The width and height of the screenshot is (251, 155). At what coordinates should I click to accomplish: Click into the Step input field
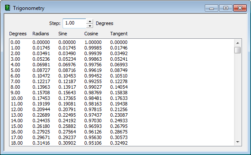(75, 23)
